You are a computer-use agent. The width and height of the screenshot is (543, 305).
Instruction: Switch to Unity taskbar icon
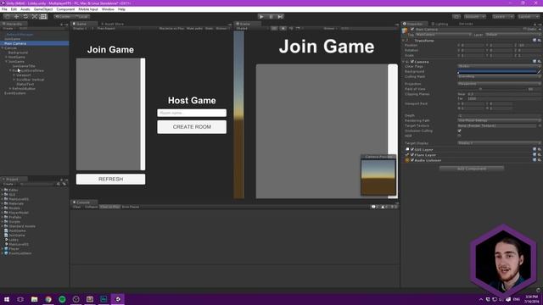pos(118,299)
